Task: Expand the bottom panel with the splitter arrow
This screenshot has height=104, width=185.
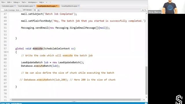Action: tap(74, 101)
